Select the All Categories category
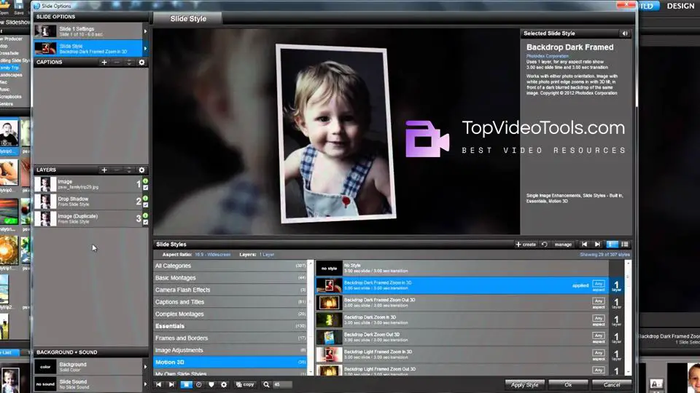 (x=230, y=266)
